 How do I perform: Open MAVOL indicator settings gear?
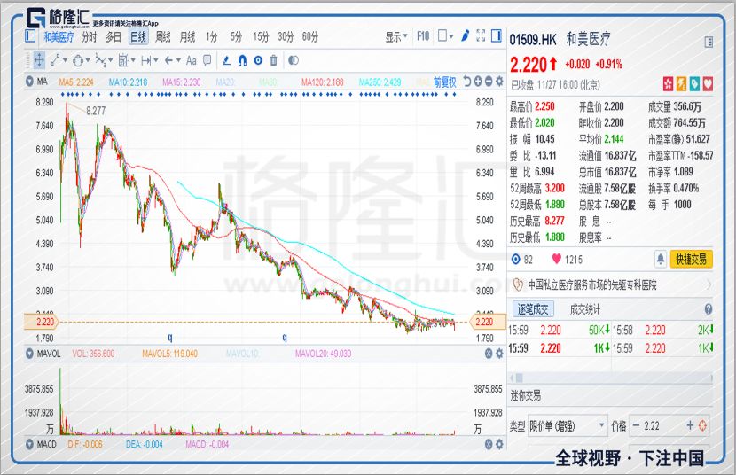pos(499,354)
